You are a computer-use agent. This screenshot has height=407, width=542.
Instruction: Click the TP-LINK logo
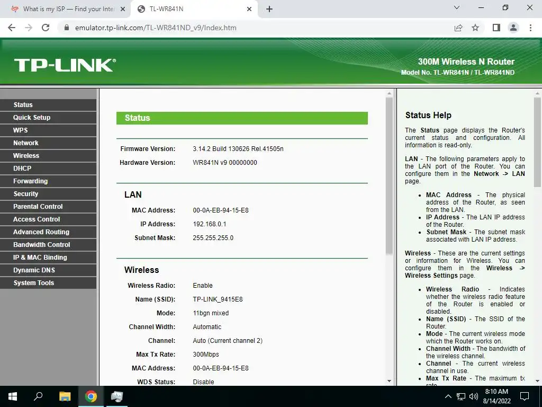point(65,65)
